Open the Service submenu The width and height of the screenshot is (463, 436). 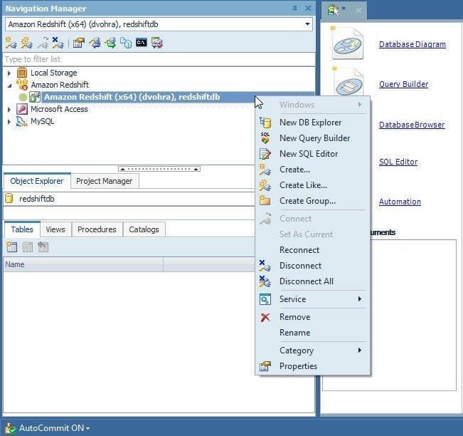(x=312, y=299)
